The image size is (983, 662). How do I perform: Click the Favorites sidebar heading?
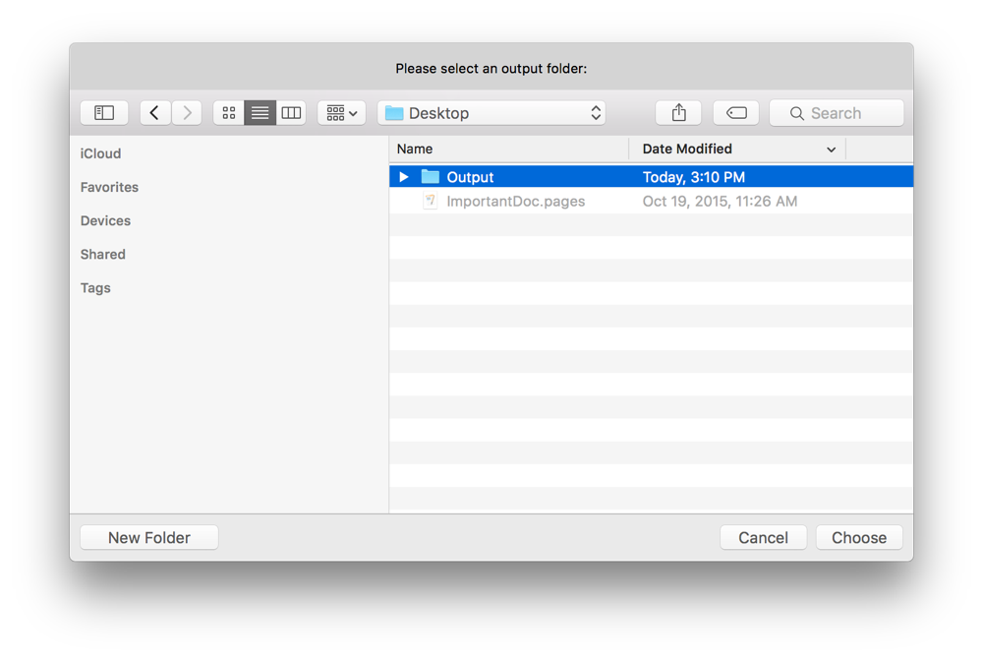pos(109,187)
